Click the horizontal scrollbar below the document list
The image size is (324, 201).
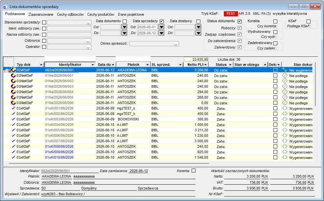[x=109, y=163]
